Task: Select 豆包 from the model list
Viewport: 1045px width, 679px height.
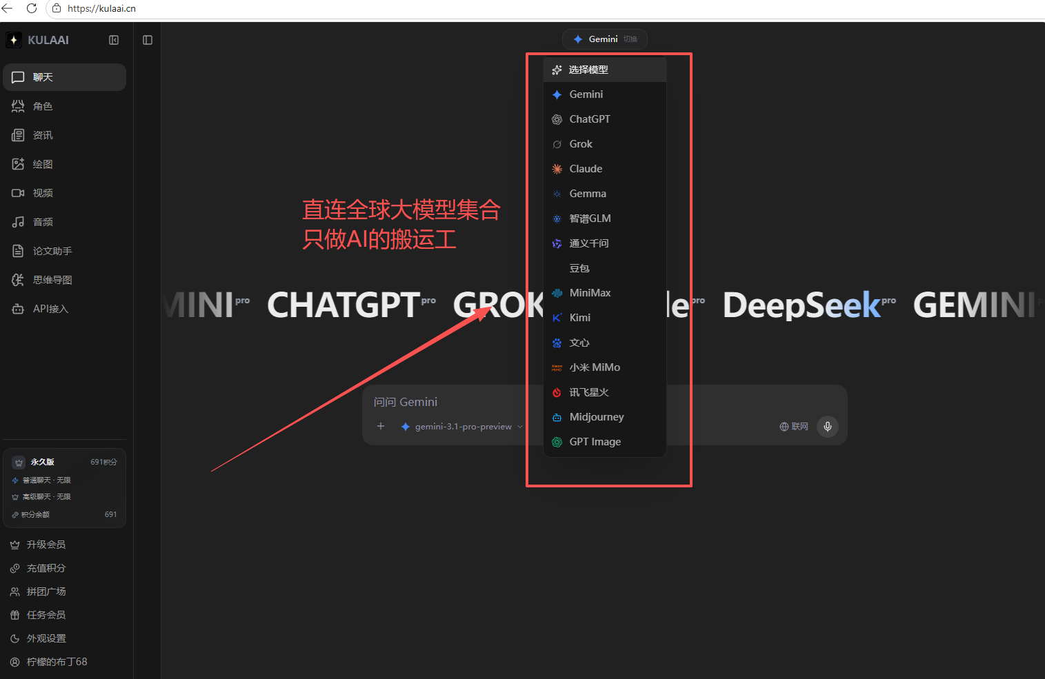Action: [x=605, y=268]
